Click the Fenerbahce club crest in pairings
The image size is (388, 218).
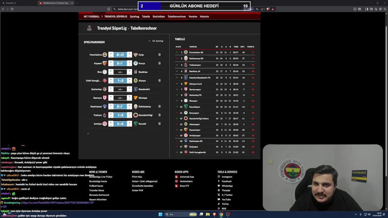point(105,55)
